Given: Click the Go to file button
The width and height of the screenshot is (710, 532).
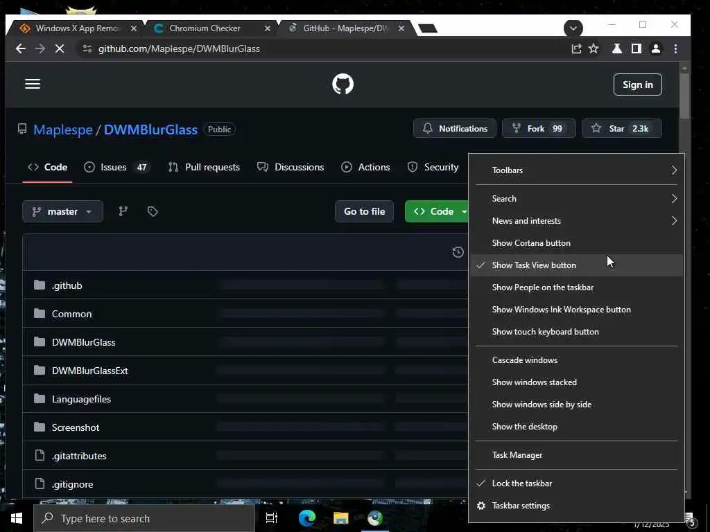Looking at the screenshot, I should pyautogui.click(x=365, y=211).
